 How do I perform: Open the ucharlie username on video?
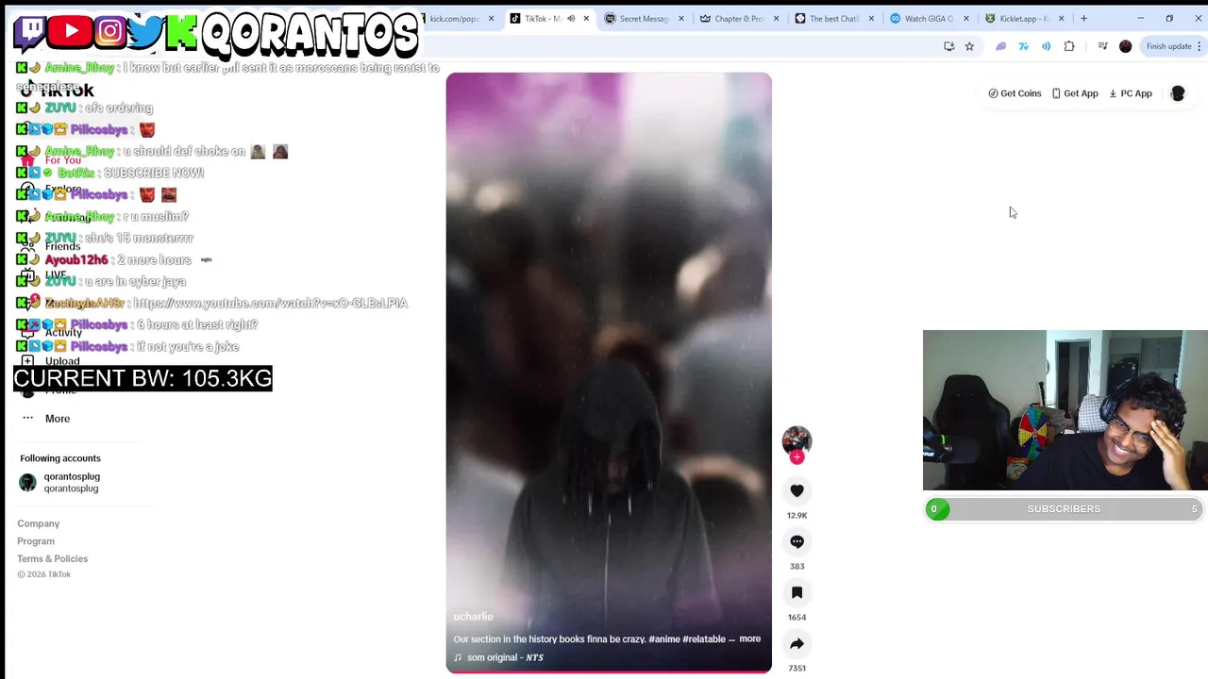[473, 617]
